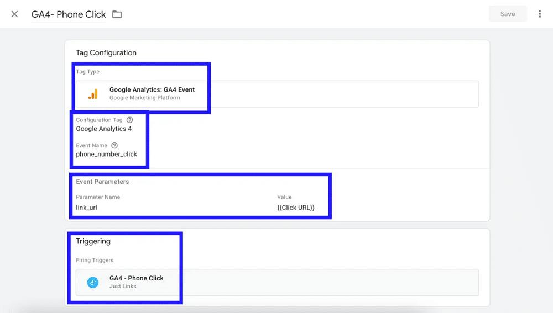The width and height of the screenshot is (553, 313).
Task: Click the link_url parameter name
Action: pos(86,208)
